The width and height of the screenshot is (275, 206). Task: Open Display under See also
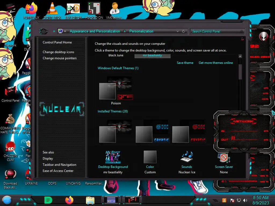coord(48,159)
